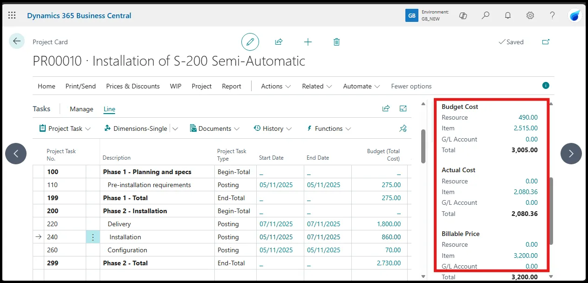Click start date 07/11/2025 on Delivery row
This screenshot has width=588, height=283.
pyautogui.click(x=276, y=224)
